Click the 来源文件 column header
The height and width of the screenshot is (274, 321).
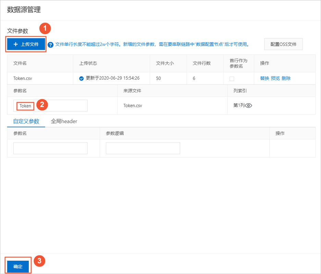pos(132,91)
